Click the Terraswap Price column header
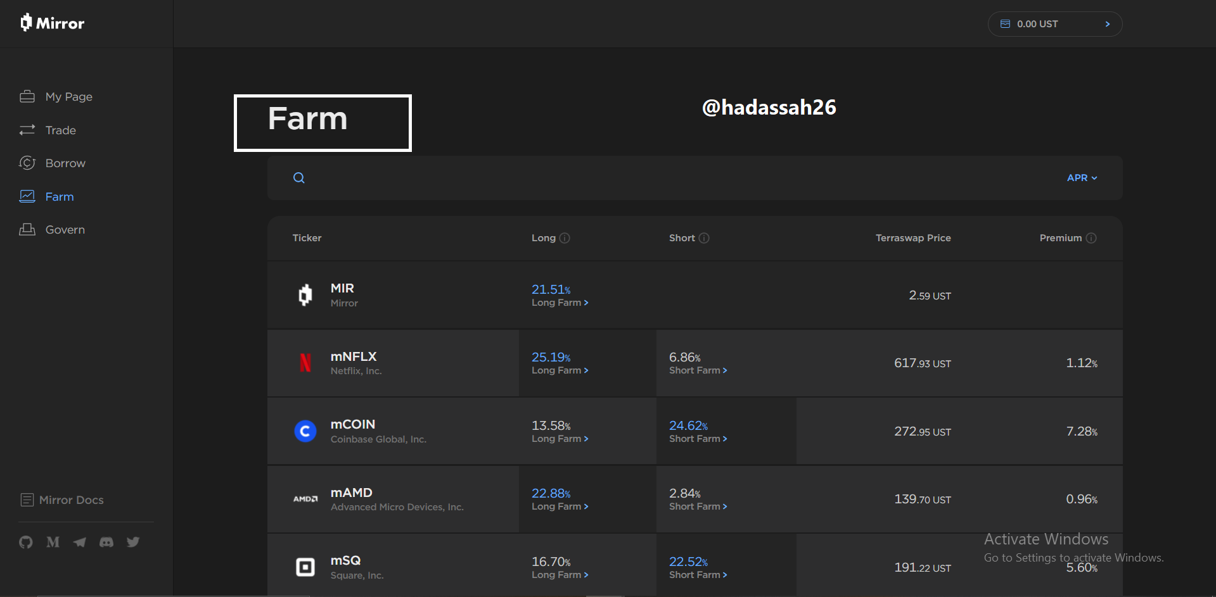 point(913,238)
